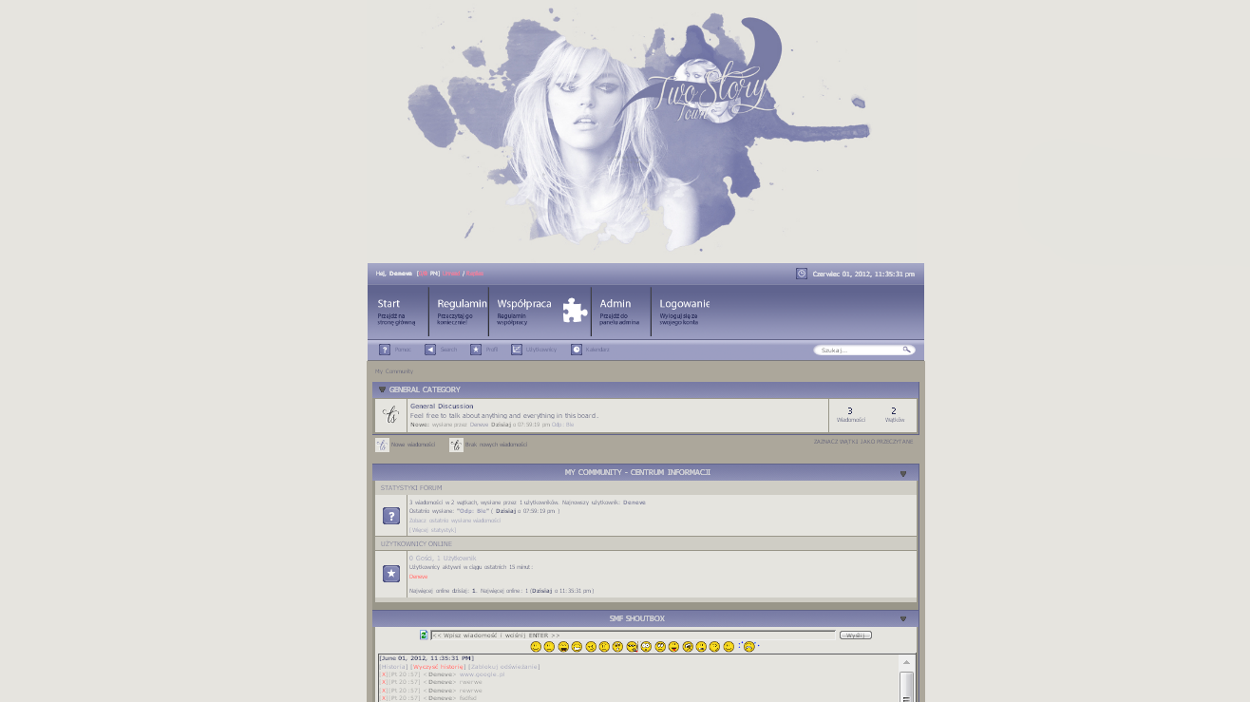1250x702 pixels.
Task: Open Zobacz ostatnio wysłane wiadomości
Action: 455,521
